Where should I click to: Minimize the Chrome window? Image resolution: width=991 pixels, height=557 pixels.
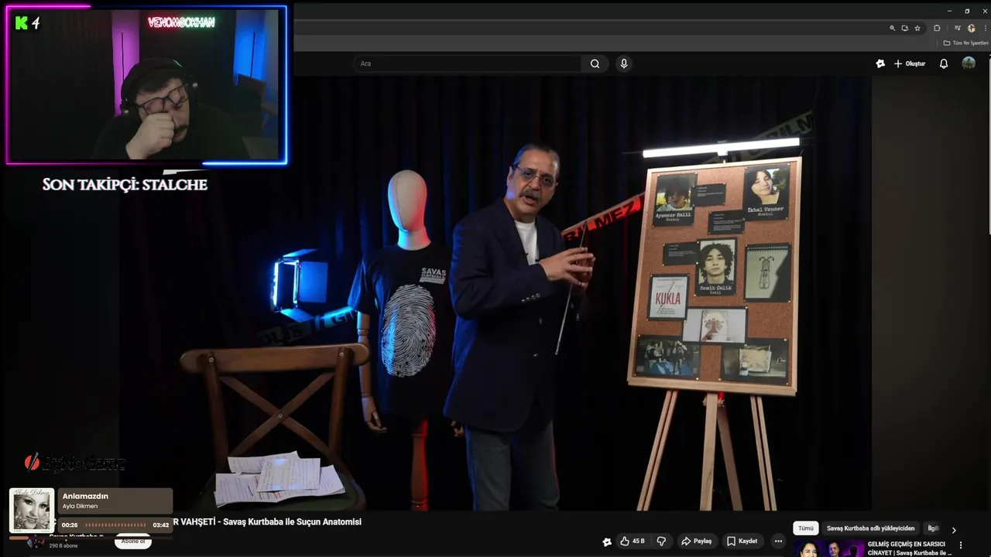click(x=949, y=11)
